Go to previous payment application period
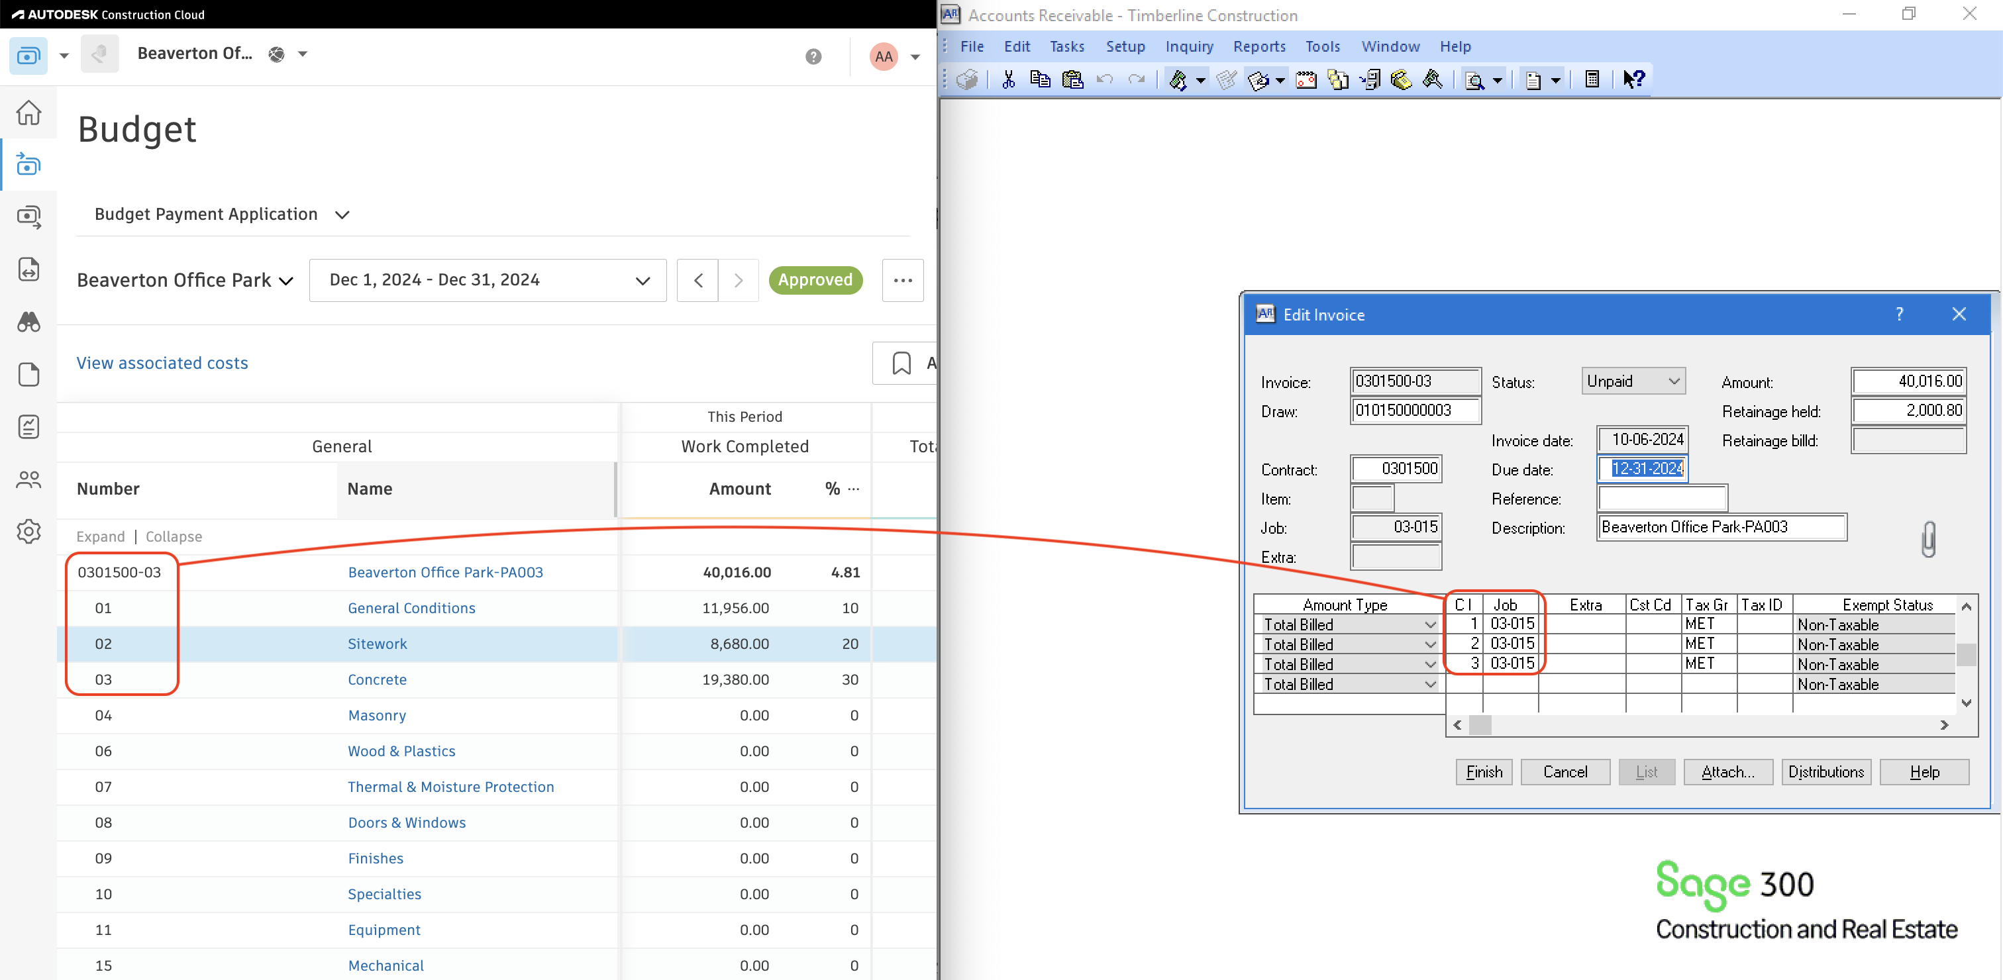This screenshot has width=2003, height=980. click(697, 281)
